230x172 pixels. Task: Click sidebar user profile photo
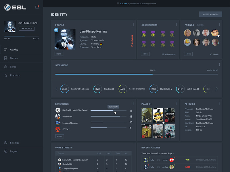click(x=10, y=26)
